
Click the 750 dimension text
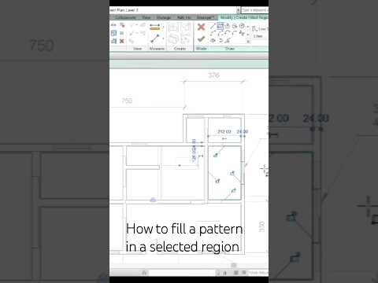coord(127,101)
